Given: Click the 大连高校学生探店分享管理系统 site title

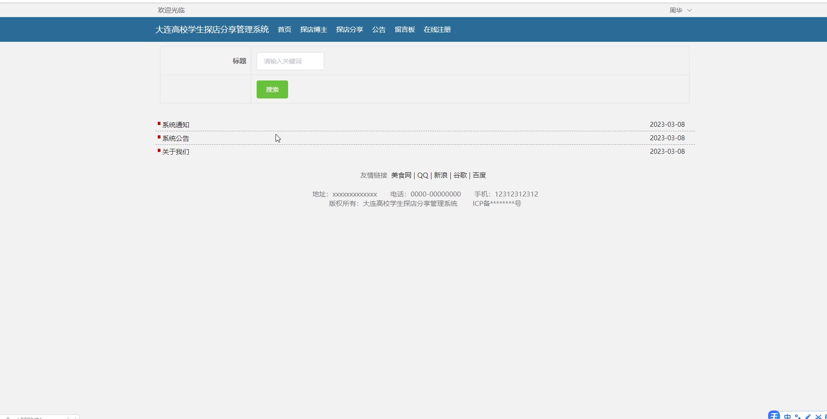Looking at the screenshot, I should [212, 30].
